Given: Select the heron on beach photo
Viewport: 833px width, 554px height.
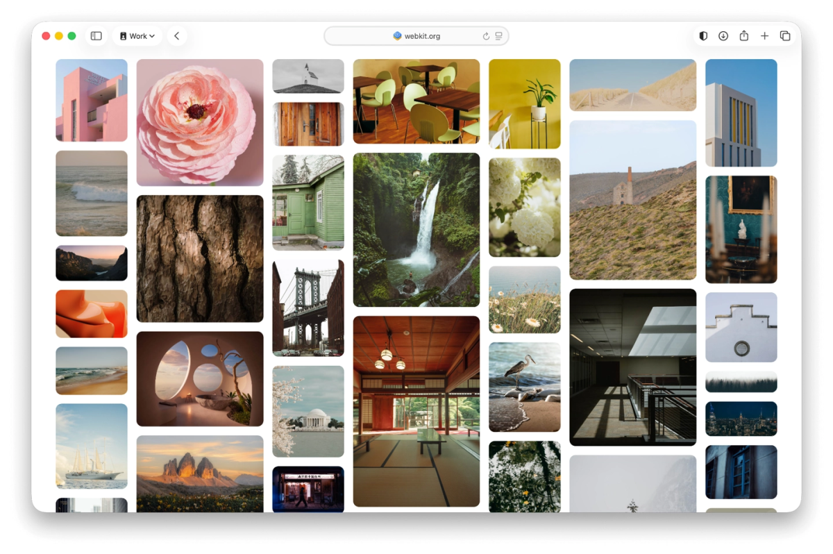Looking at the screenshot, I should (524, 387).
